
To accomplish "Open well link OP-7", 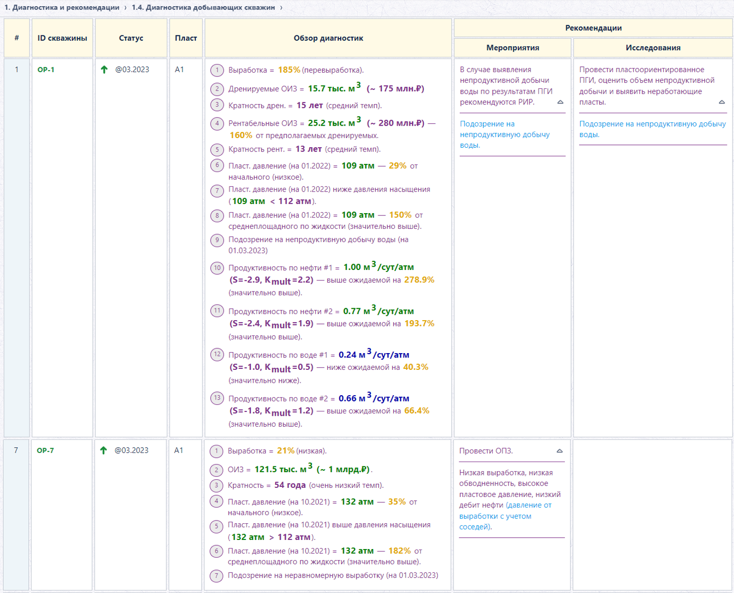I will (45, 451).
